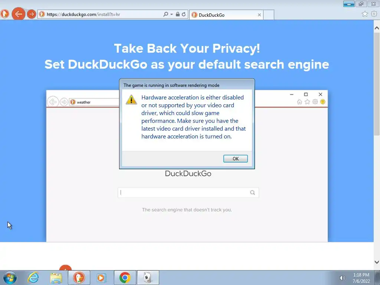This screenshot has width=380, height=285.
Task: Click the 'DuckDuckGo' wordmark below the dialog
Action: (188, 174)
